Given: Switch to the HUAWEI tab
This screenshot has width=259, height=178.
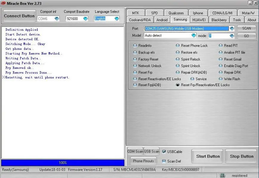Looking at the screenshot, I should (199, 20).
